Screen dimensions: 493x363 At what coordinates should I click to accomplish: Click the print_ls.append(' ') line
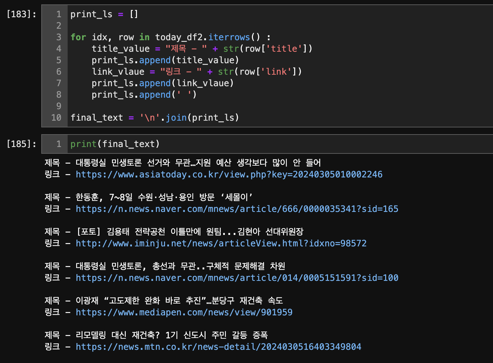(x=144, y=95)
